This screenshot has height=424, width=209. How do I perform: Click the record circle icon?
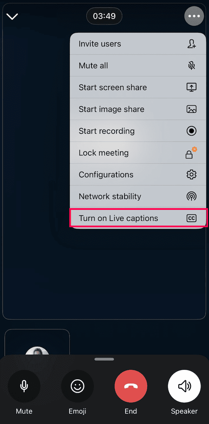click(191, 131)
